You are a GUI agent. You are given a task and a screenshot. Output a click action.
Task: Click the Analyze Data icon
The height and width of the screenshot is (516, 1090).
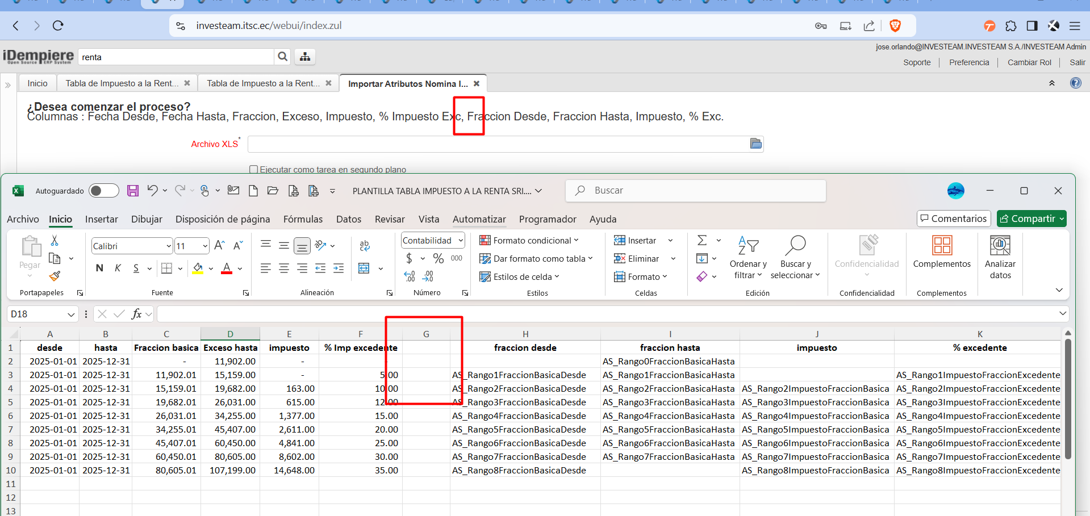(1000, 257)
